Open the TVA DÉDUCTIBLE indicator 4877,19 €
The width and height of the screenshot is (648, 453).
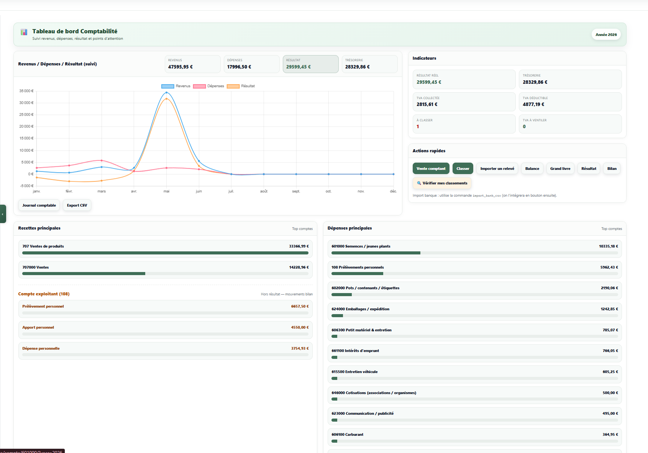(570, 102)
